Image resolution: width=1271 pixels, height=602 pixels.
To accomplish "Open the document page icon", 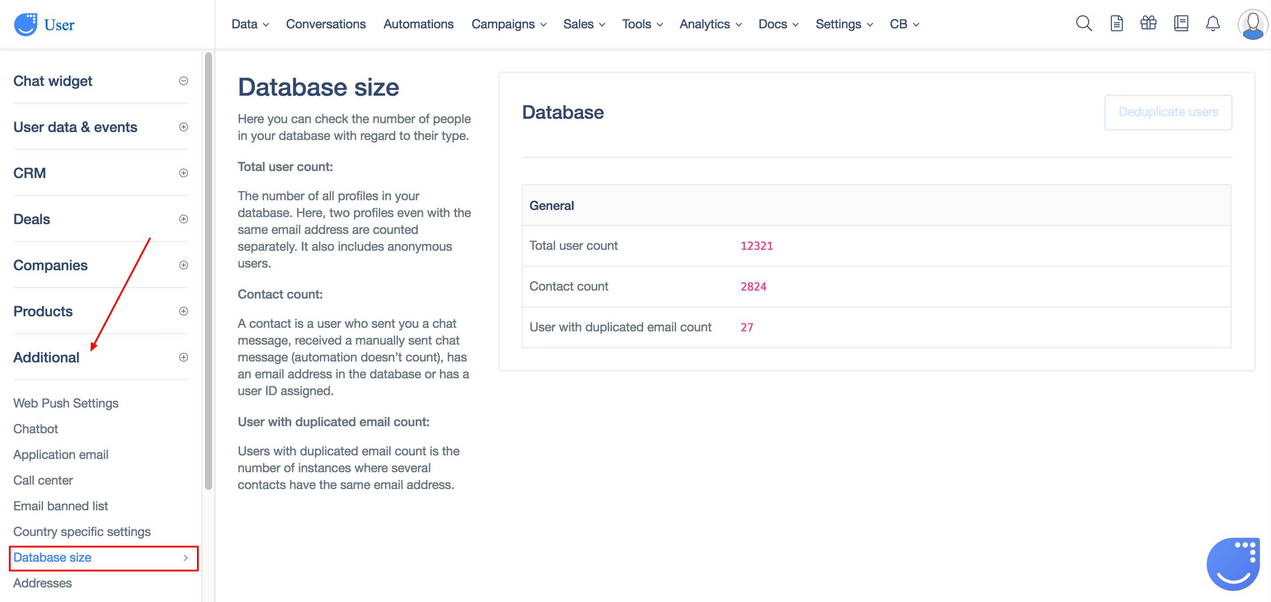I will point(1116,23).
